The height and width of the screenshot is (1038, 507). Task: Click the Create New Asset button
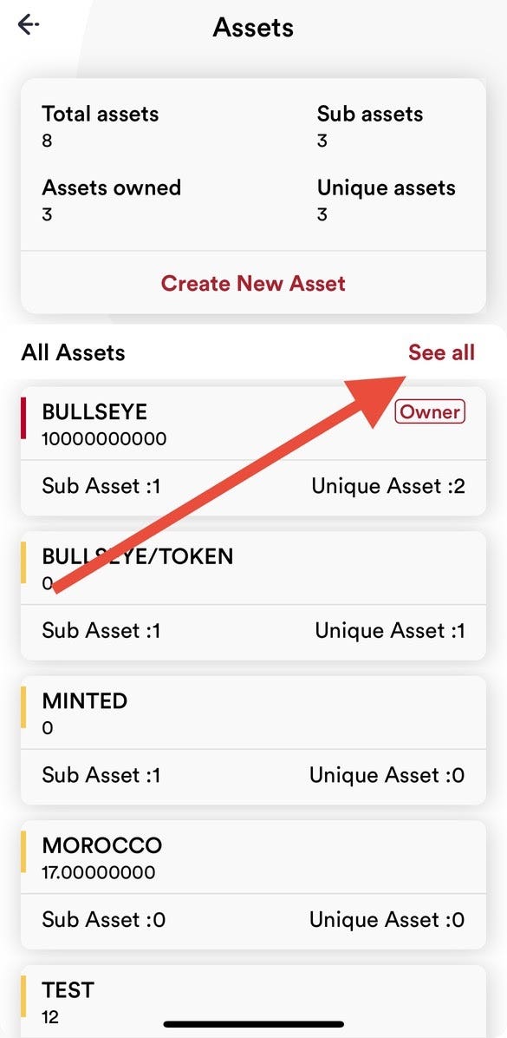coord(253,283)
